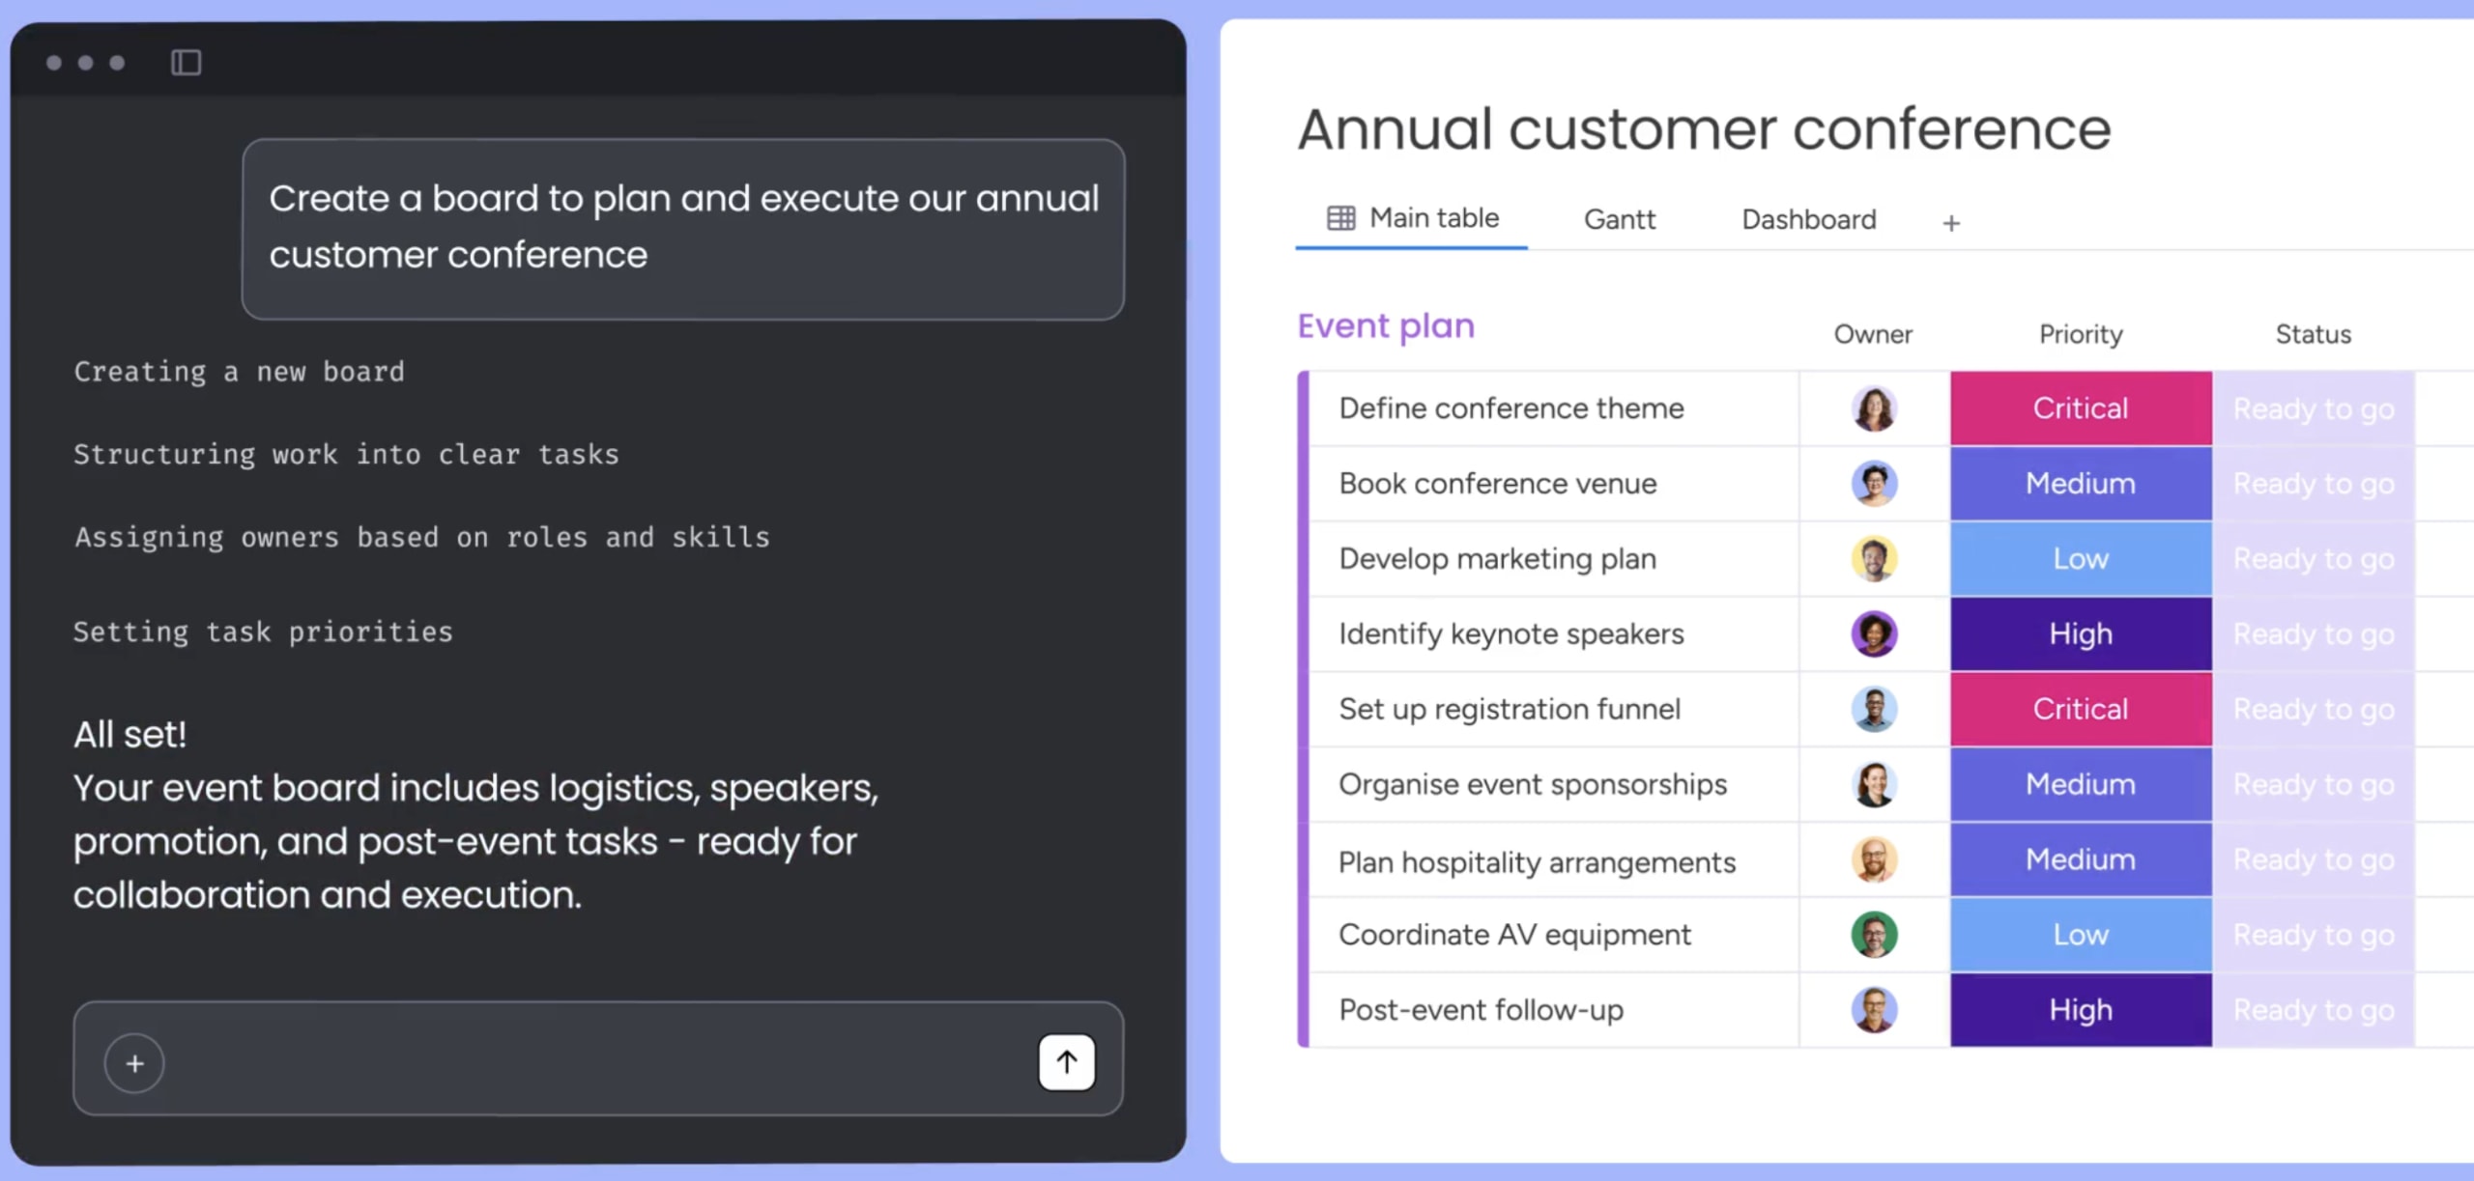Open owner avatar for Book conference venue
Viewport: 2474px width, 1181px height.
[x=1874, y=484]
